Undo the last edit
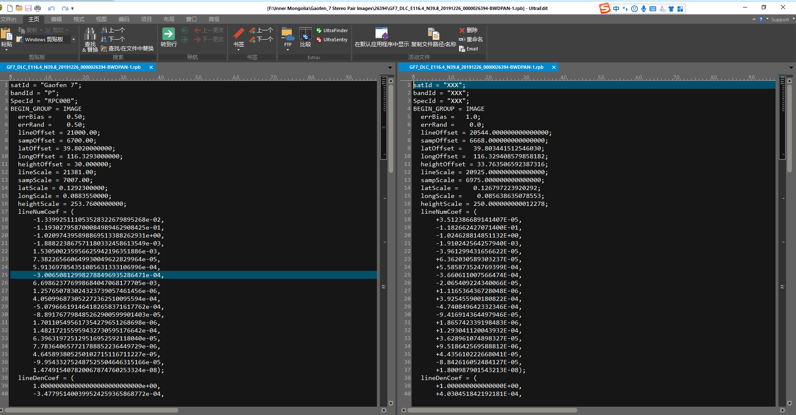The image size is (796, 415). (51, 8)
